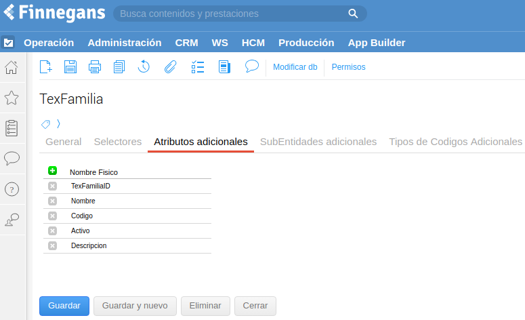Click the speech bubble comment toolbar icon
This screenshot has width=525, height=320.
click(252, 66)
